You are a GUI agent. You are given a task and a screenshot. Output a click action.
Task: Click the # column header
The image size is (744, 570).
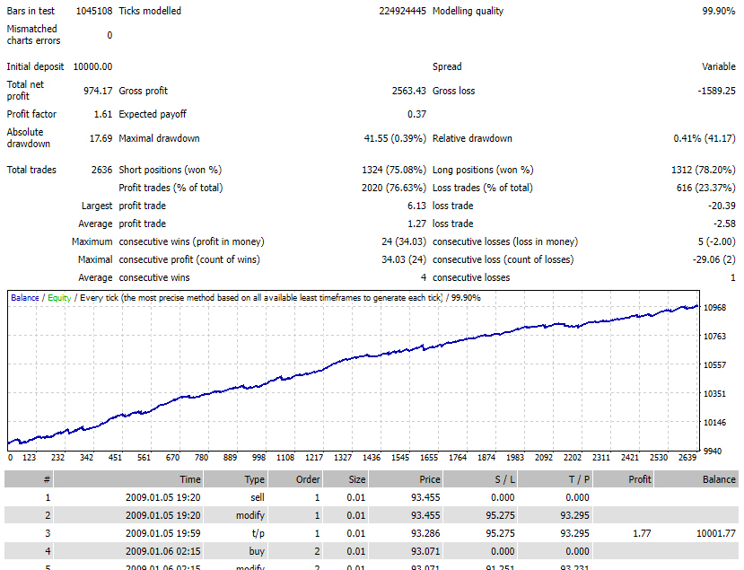pyautogui.click(x=29, y=479)
